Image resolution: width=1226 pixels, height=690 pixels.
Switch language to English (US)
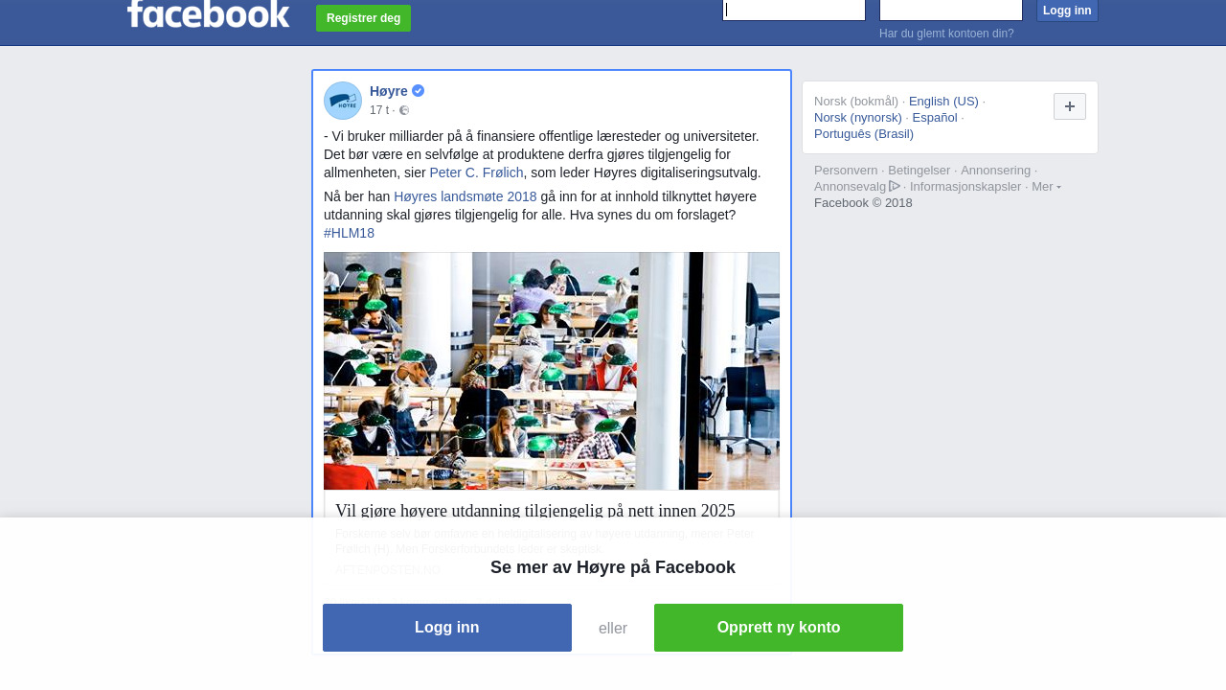943,101
